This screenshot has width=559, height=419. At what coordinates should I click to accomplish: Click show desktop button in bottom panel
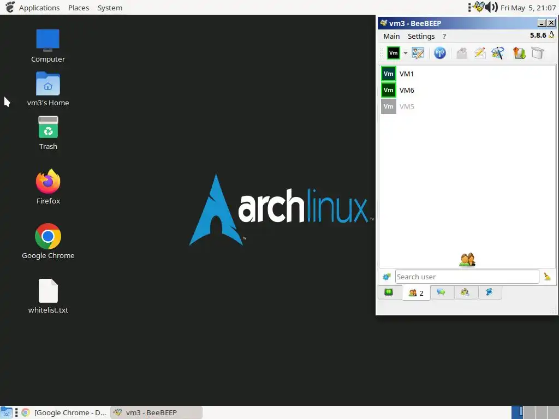(x=7, y=412)
